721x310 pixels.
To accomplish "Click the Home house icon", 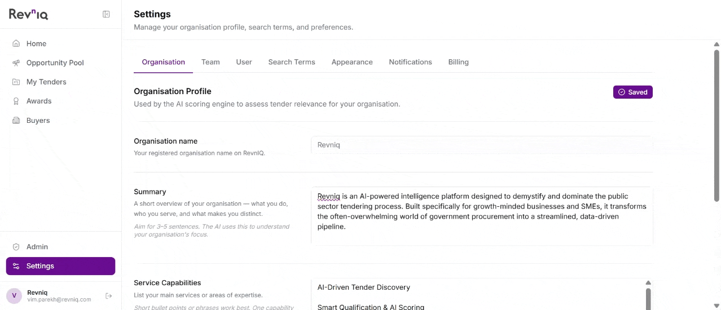I will pyautogui.click(x=16, y=43).
